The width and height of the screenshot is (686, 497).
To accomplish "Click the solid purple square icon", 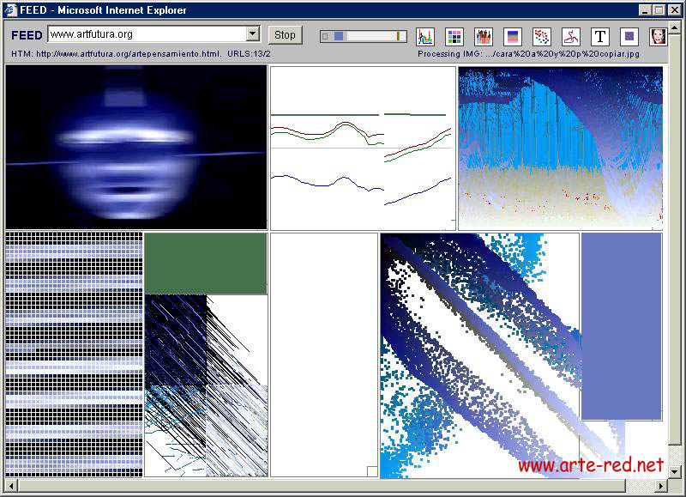I will click(x=629, y=36).
